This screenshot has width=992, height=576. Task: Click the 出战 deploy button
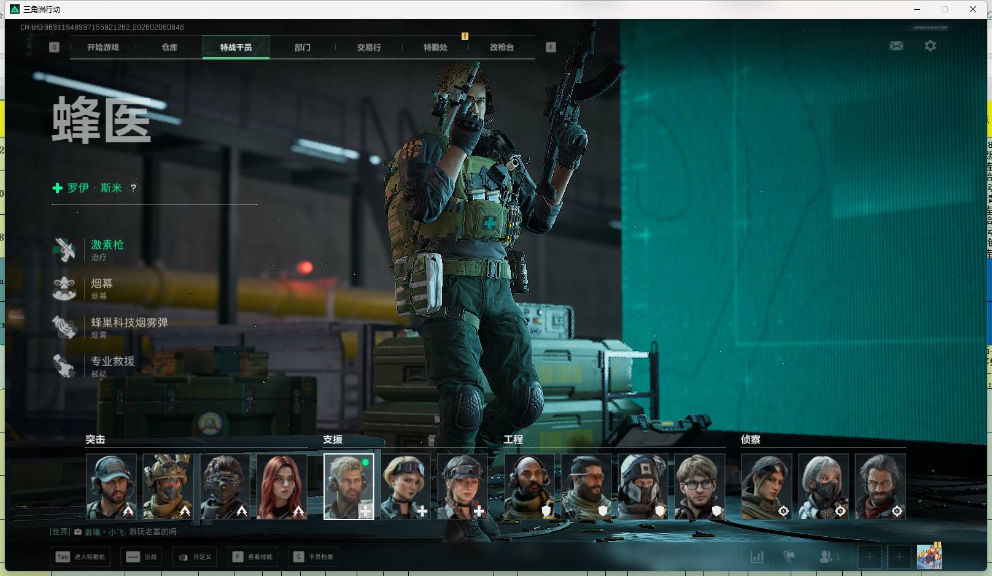[142, 557]
